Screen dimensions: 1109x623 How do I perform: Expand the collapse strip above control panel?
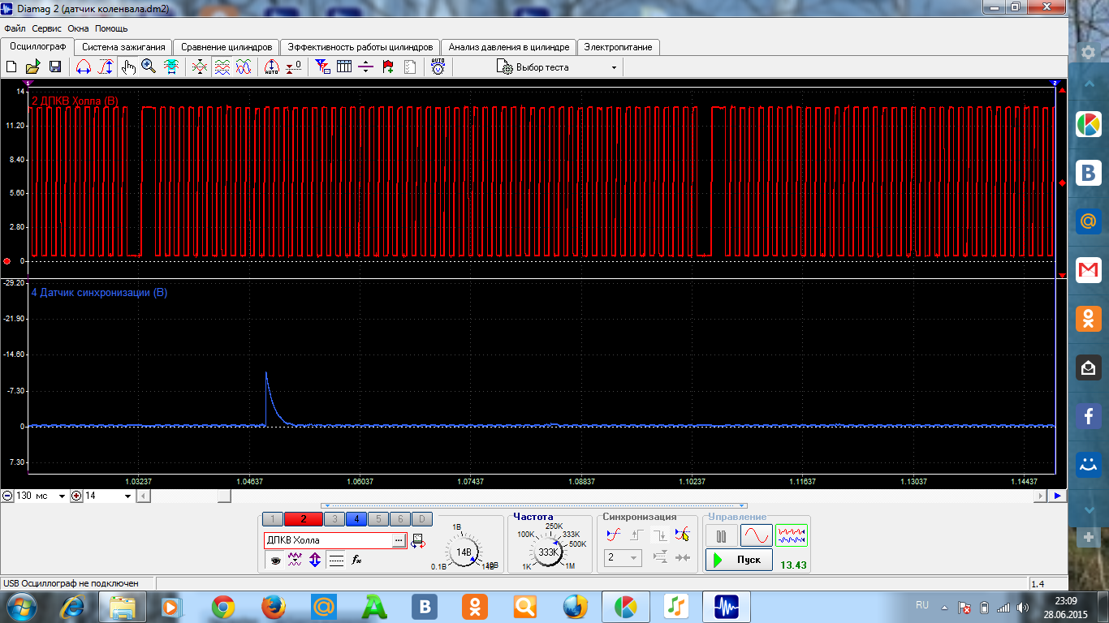tap(533, 505)
